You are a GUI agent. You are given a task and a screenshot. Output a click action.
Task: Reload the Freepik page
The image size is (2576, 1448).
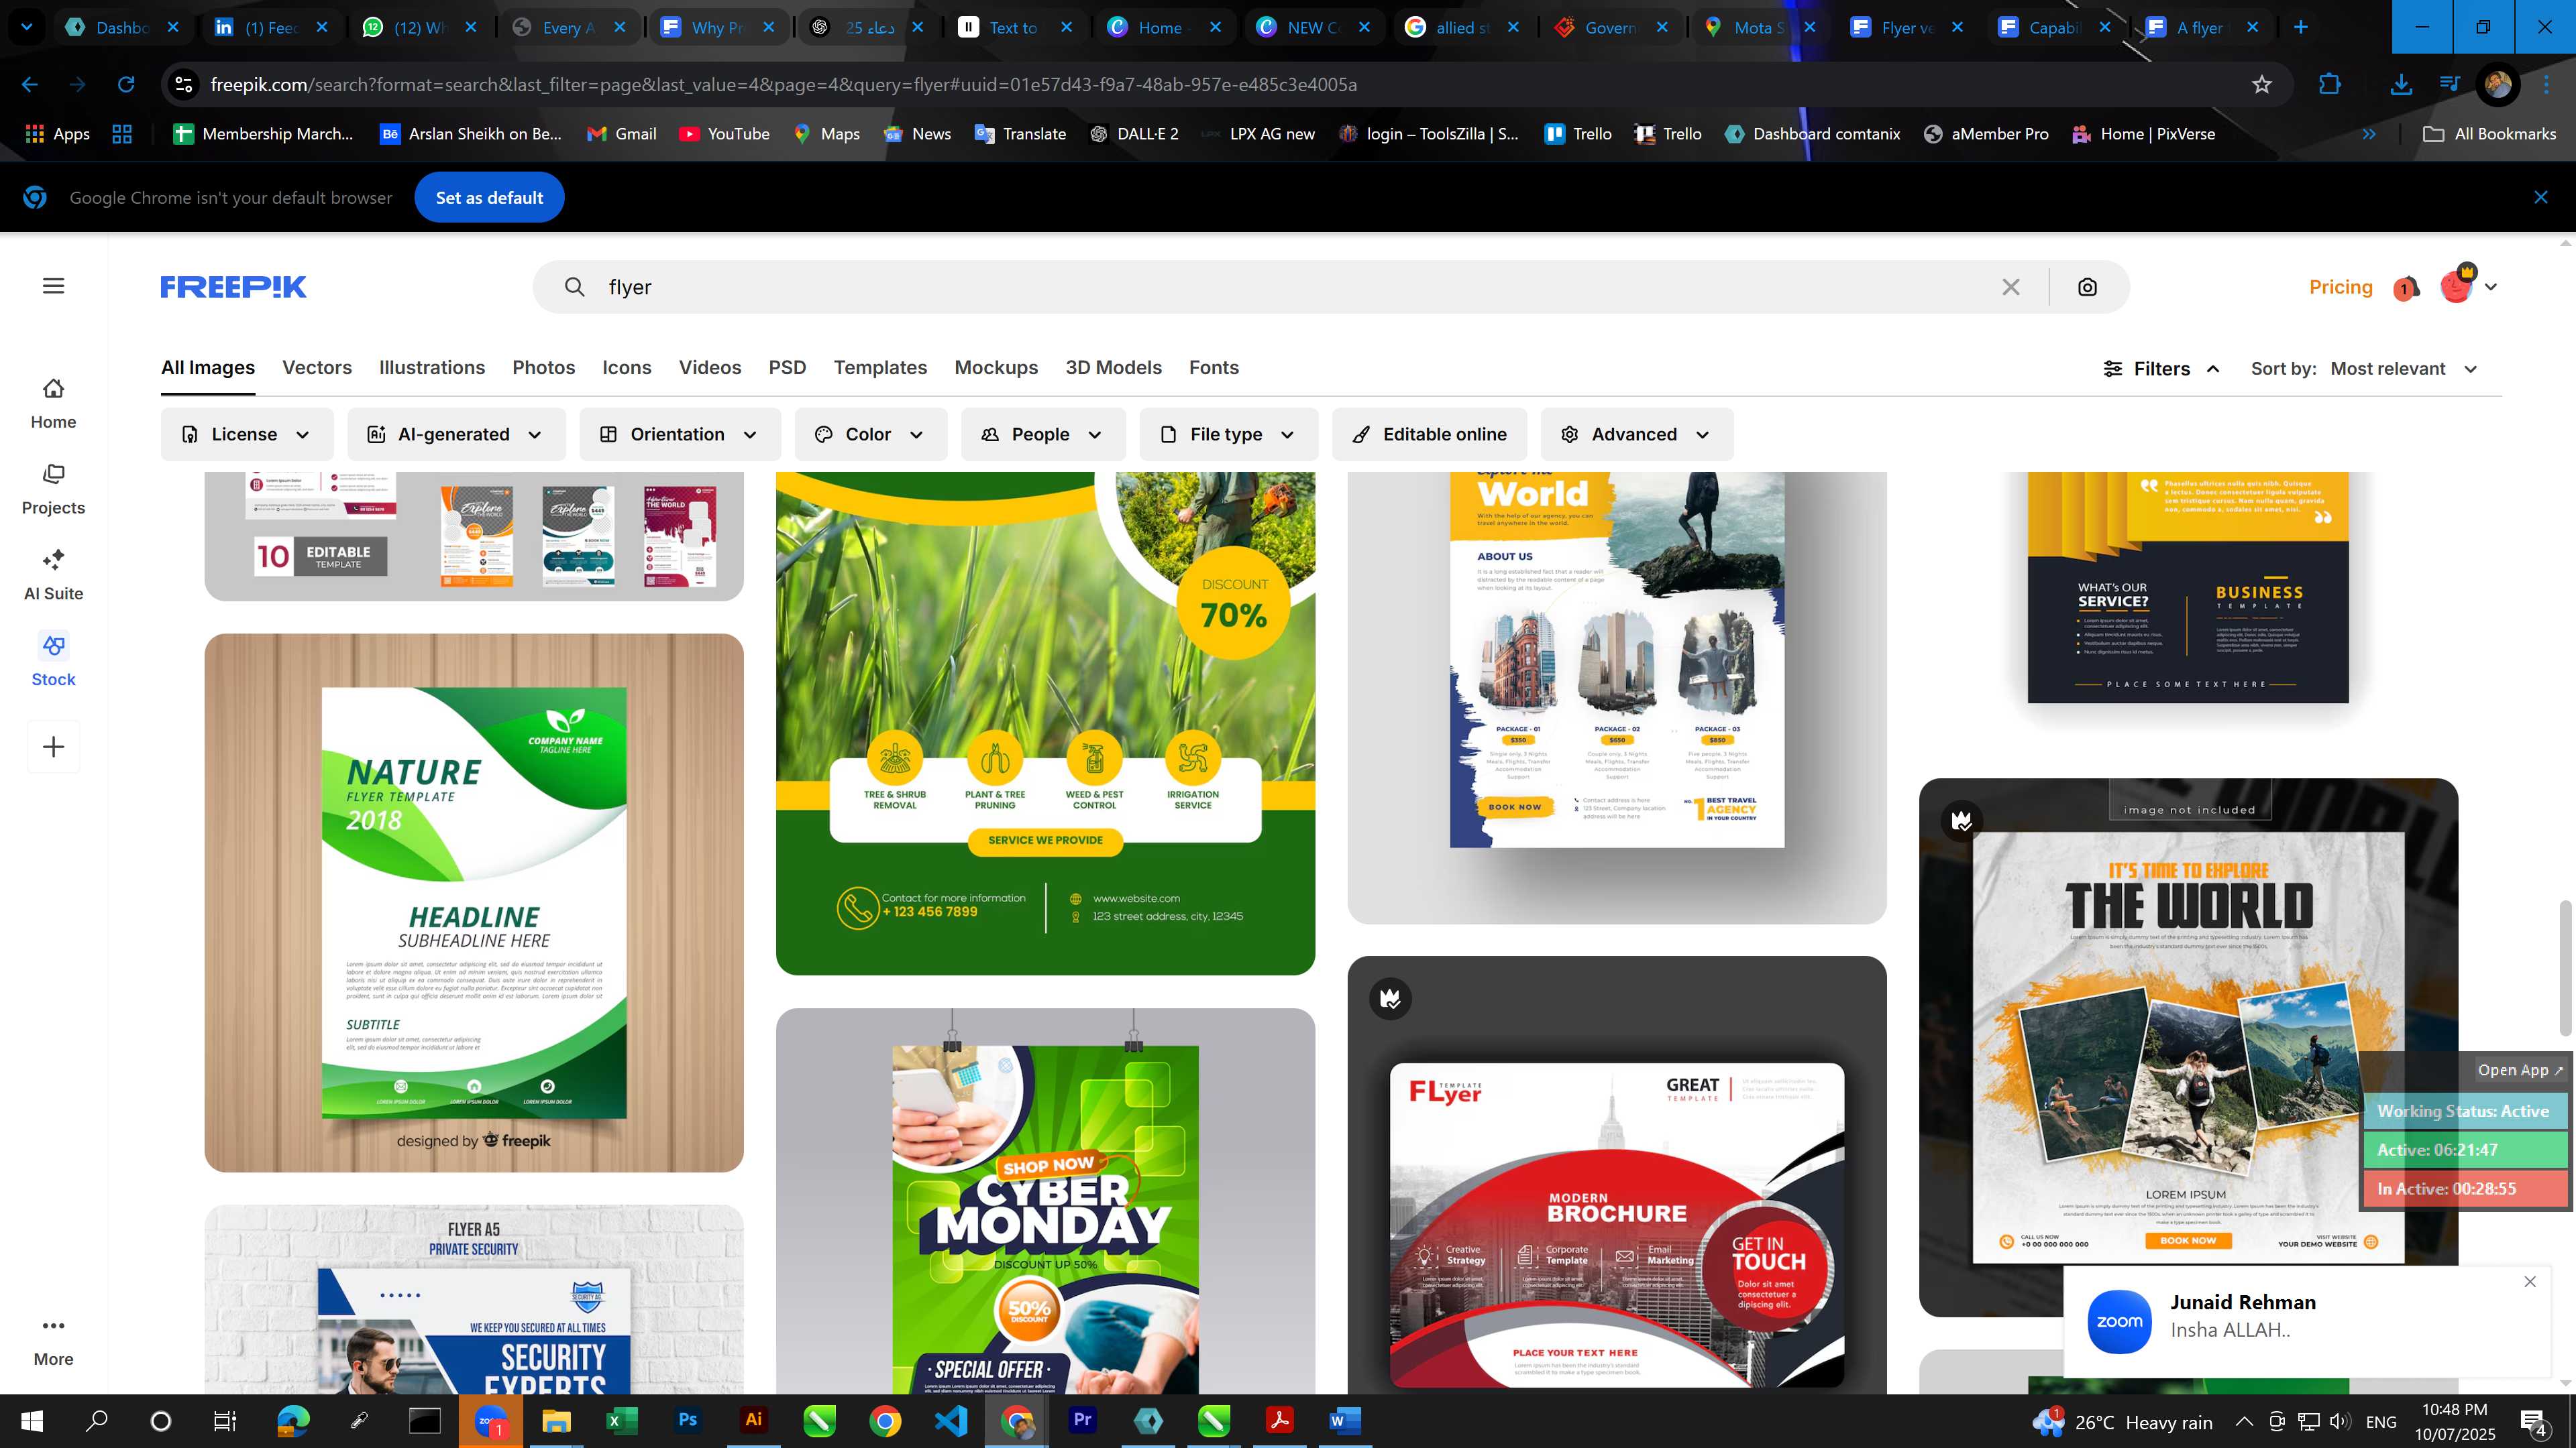[x=126, y=85]
